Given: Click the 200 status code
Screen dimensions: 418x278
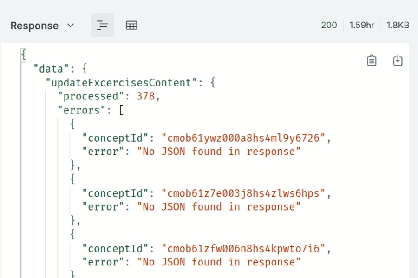Looking at the screenshot, I should 329,25.
